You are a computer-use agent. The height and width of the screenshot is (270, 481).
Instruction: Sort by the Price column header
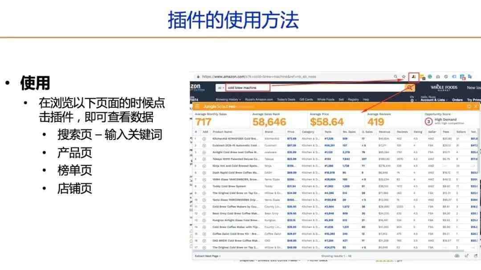coord(291,131)
